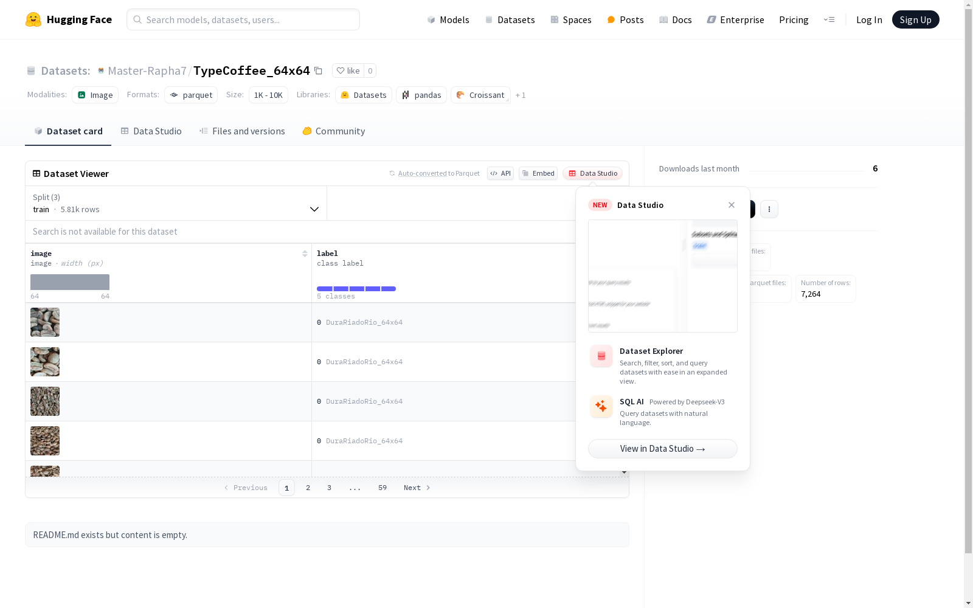Image resolution: width=973 pixels, height=608 pixels.
Task: Open the Pricing page
Action: (794, 19)
